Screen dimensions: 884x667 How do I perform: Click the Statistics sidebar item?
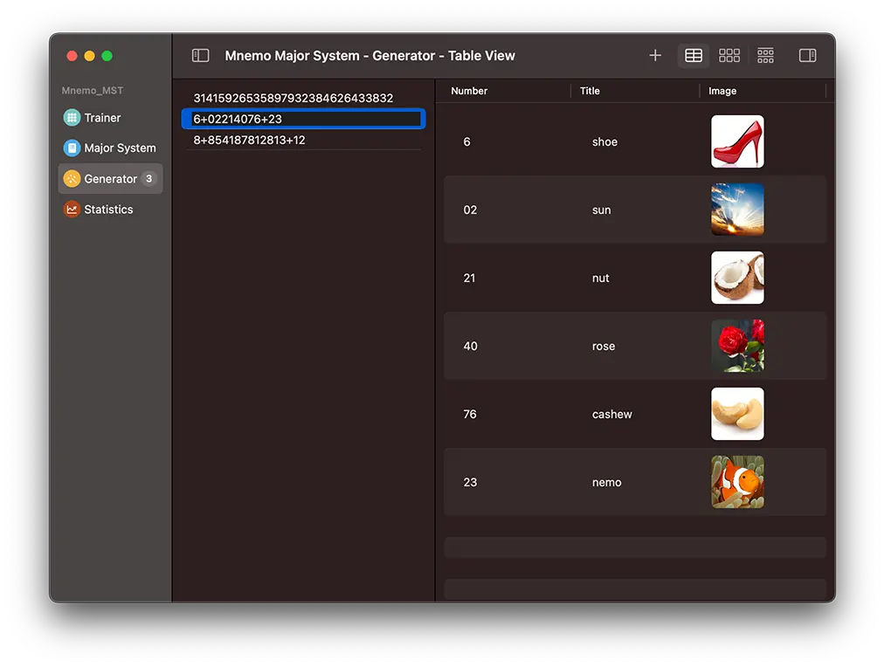108,209
